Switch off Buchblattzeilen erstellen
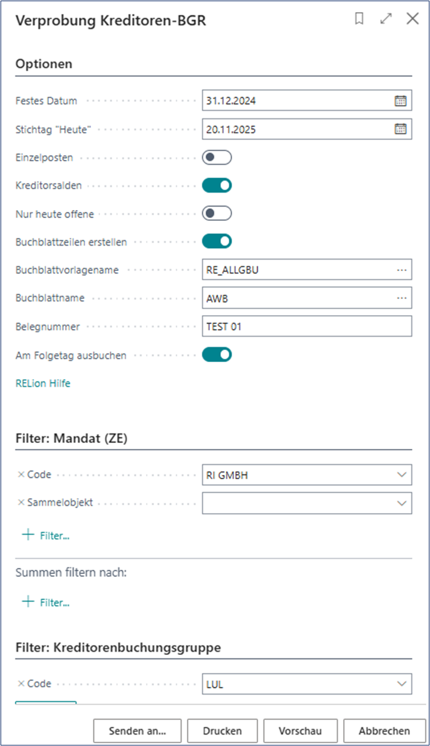Viewport: 430px width, 746px height. tap(217, 241)
